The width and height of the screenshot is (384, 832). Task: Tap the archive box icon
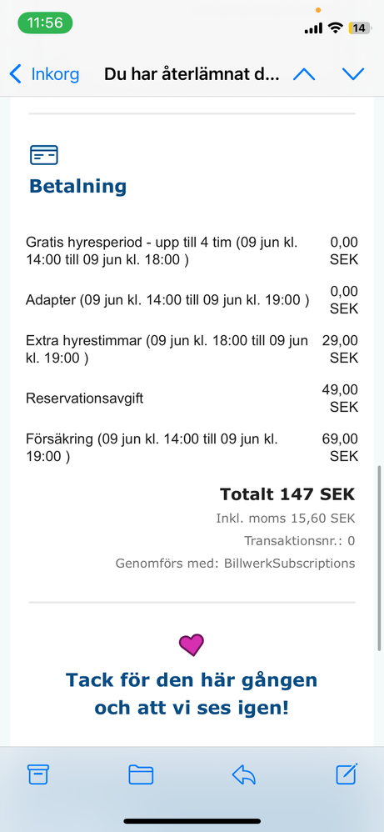pos(38,774)
